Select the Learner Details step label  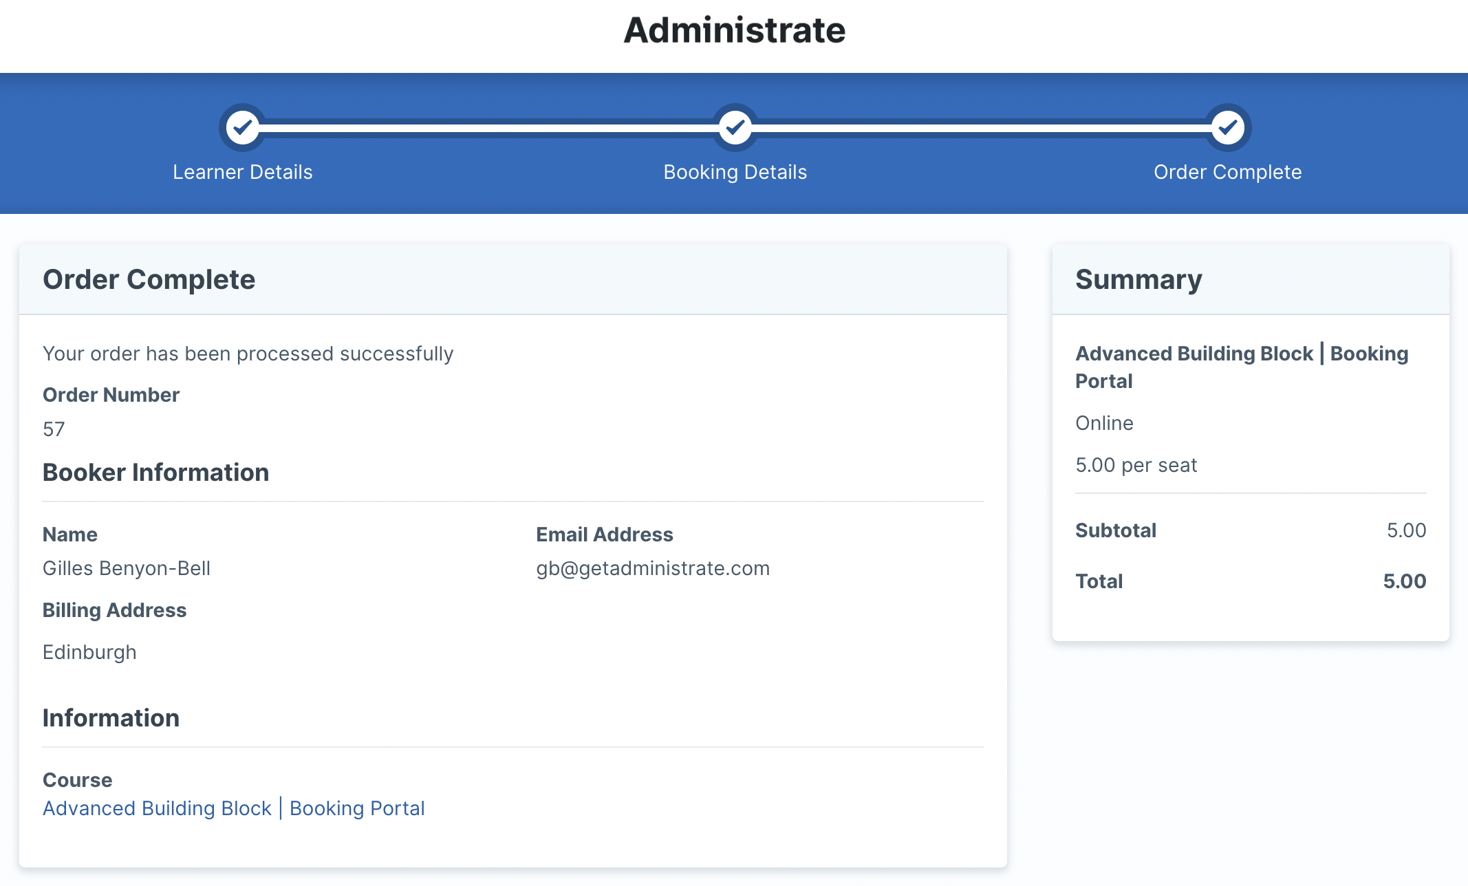(242, 172)
